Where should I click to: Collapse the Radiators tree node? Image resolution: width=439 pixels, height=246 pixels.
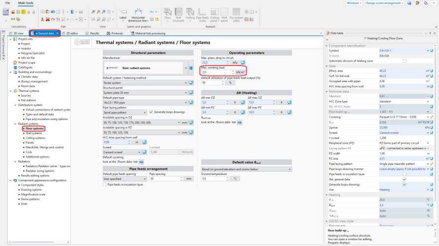pos(16,161)
